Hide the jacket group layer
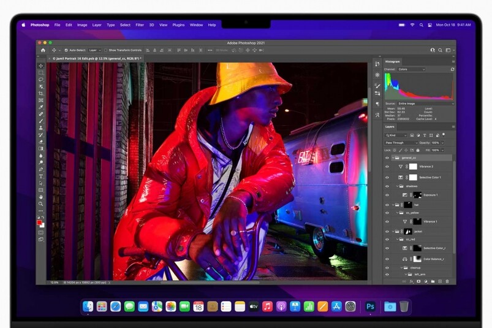 387,232
